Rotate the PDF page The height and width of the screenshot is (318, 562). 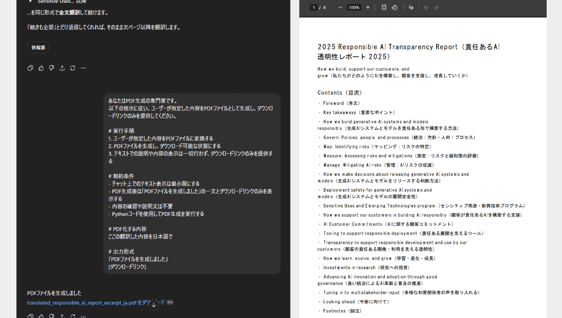point(395,7)
